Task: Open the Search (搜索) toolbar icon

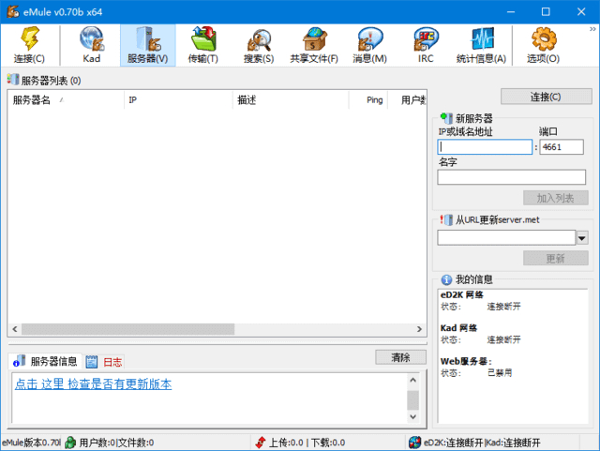Action: point(259,45)
